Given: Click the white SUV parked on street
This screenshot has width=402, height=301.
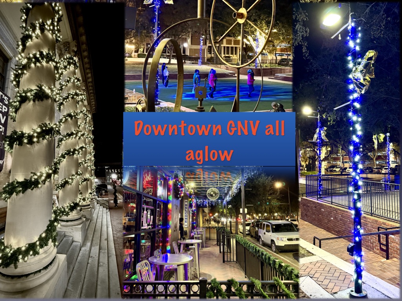Looking at the screenshot, I should tap(278, 236).
